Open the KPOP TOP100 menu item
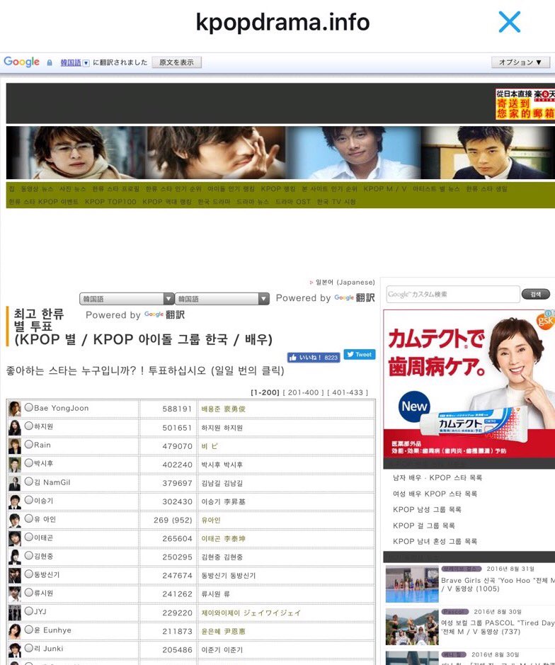 (110, 201)
